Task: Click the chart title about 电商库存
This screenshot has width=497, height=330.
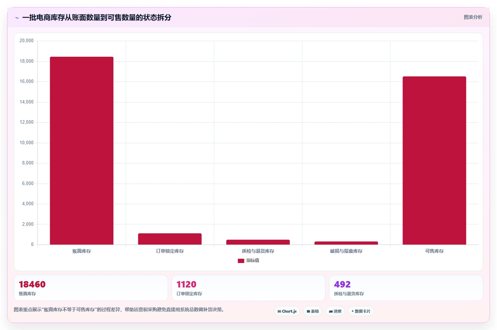Action: point(97,17)
